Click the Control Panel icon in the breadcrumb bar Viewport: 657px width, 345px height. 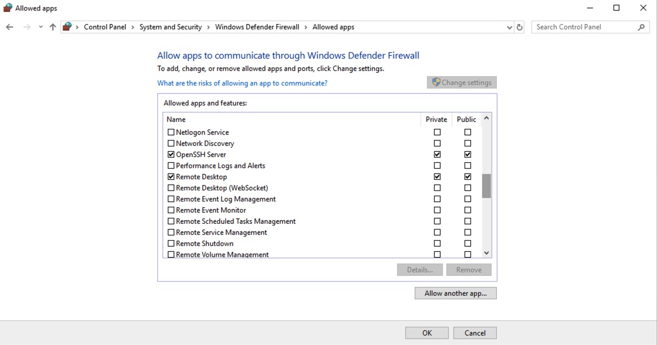(x=67, y=26)
